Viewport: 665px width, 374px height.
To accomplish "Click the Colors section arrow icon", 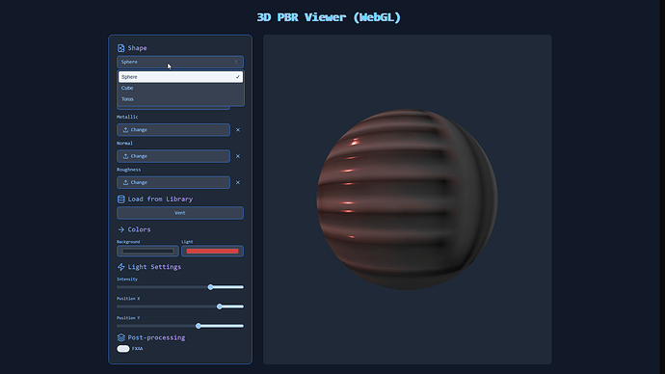I will 120,229.
